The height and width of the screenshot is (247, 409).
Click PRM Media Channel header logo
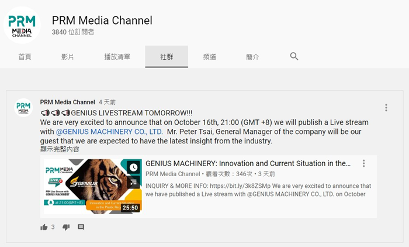[22, 25]
